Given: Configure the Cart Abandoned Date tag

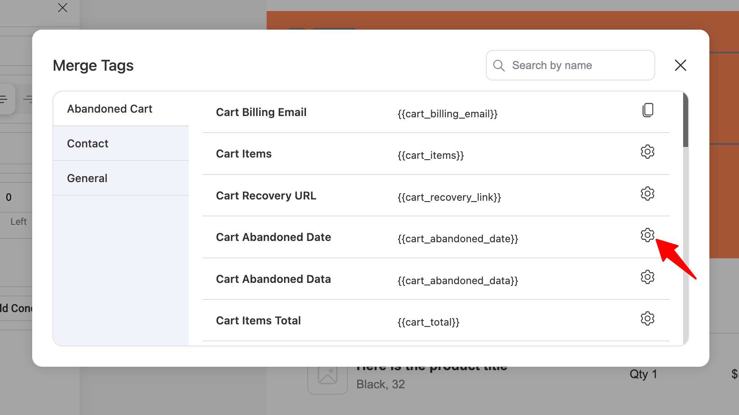Looking at the screenshot, I should coord(648,235).
